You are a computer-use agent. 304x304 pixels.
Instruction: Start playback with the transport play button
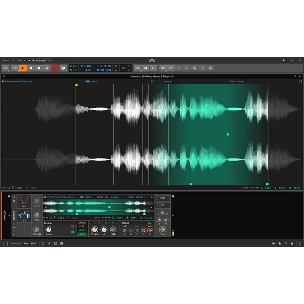23,68
